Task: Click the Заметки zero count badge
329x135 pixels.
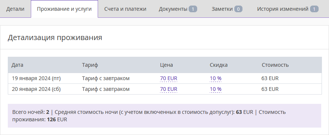Action: coord(238,9)
